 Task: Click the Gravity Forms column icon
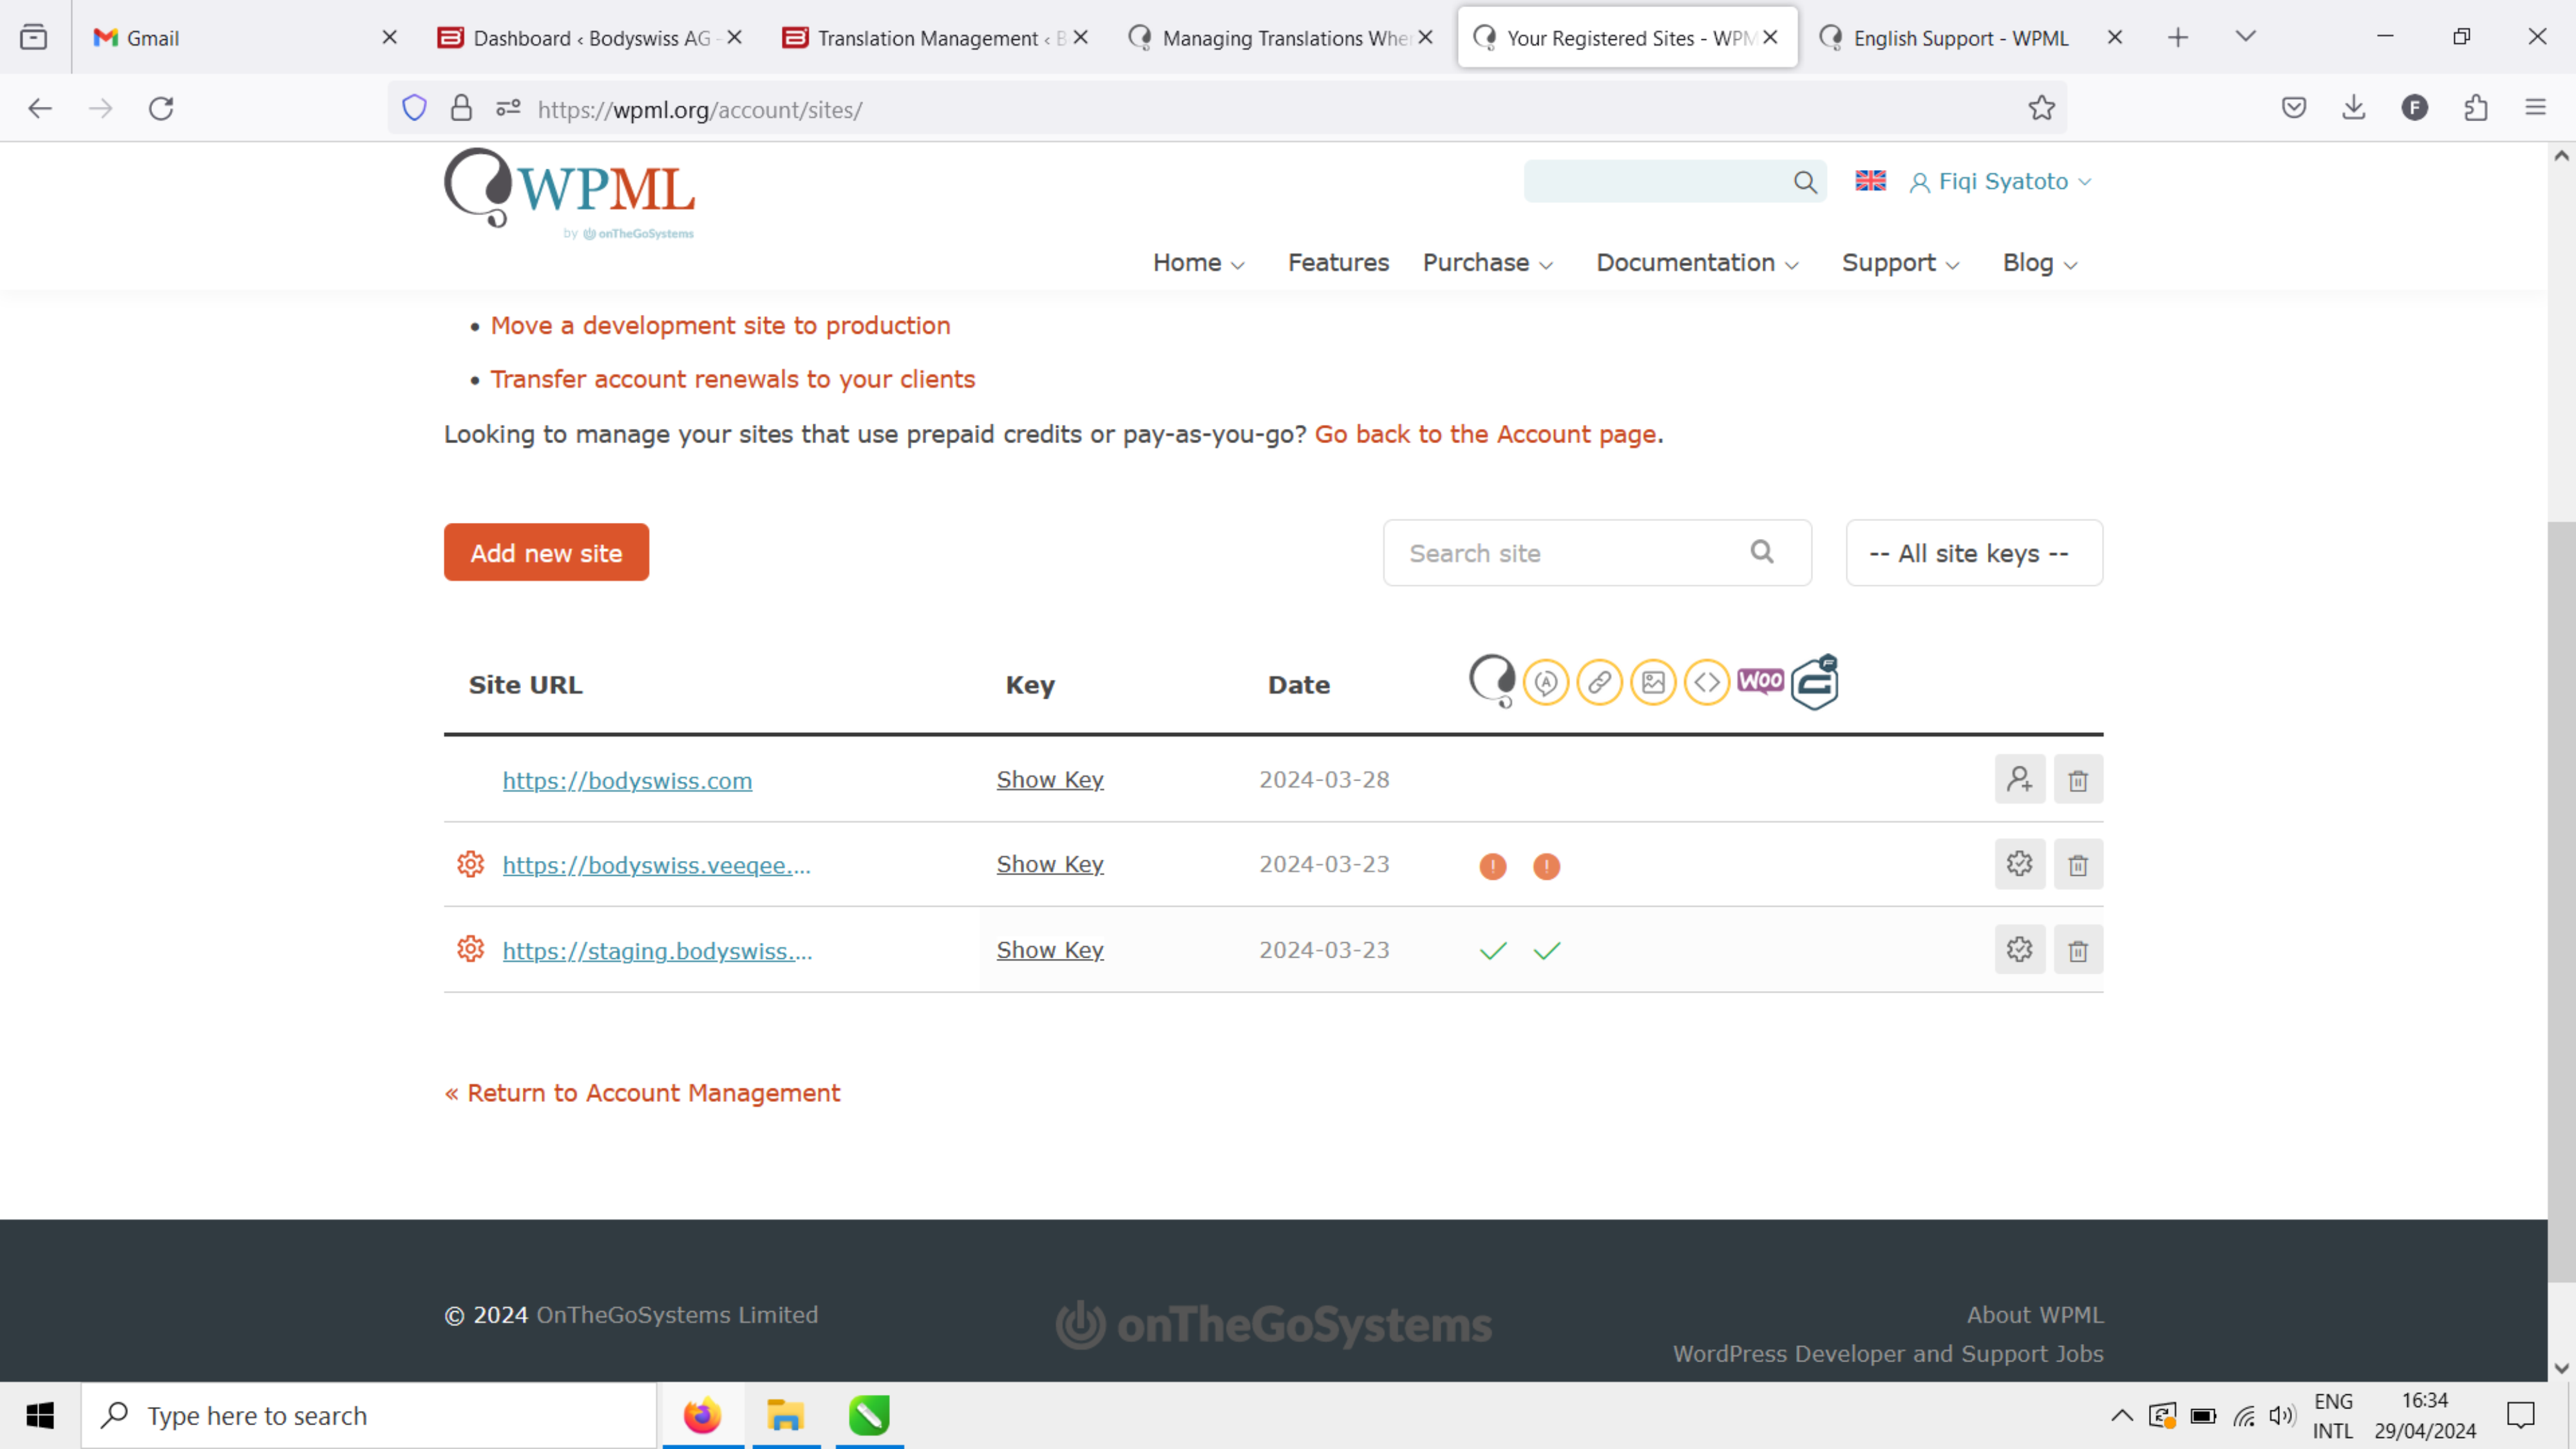[1814, 682]
